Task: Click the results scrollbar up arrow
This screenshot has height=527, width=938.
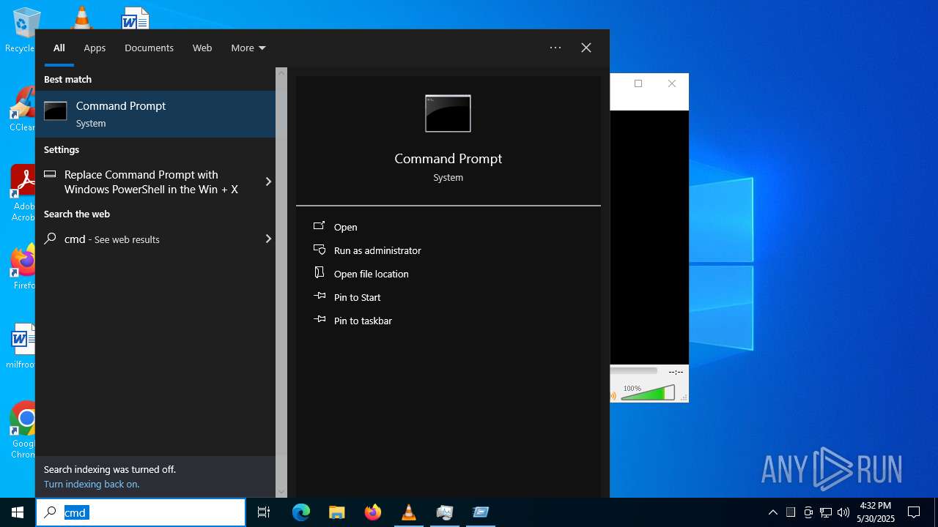Action: point(281,73)
